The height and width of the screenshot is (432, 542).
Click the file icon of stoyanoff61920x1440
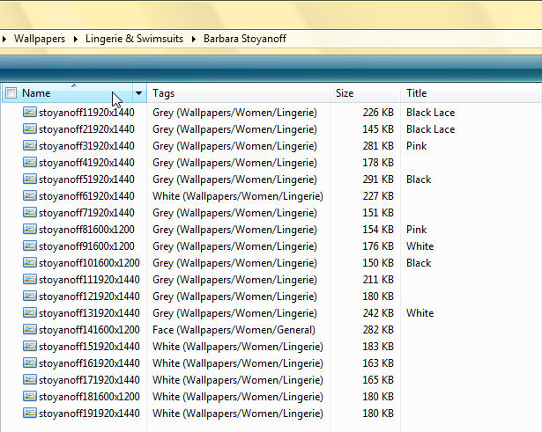(29, 196)
